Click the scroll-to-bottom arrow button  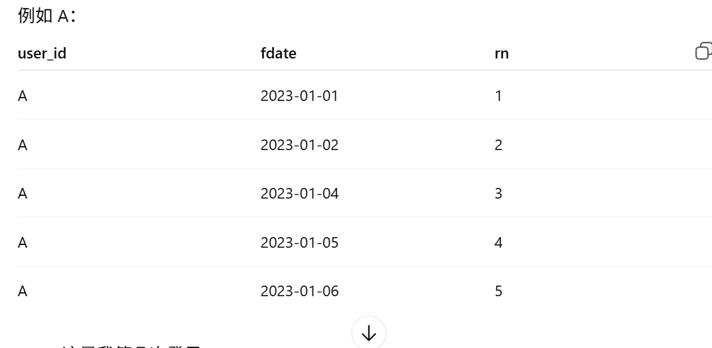click(368, 333)
